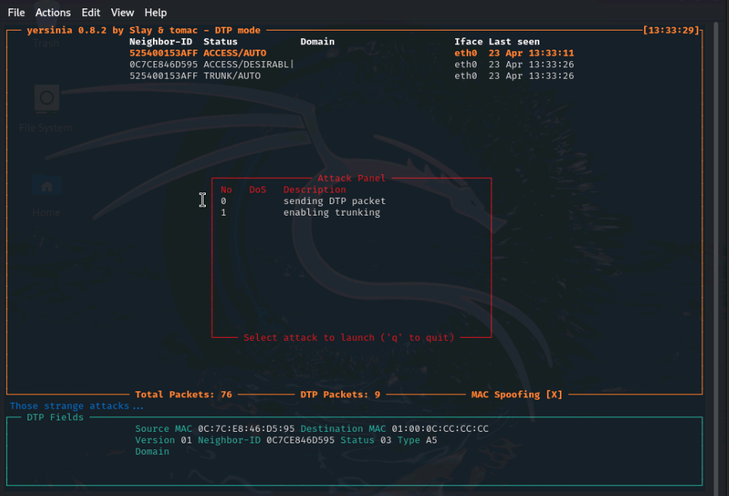Choose attack 1 enabling trunking
The height and width of the screenshot is (496, 729).
click(330, 212)
